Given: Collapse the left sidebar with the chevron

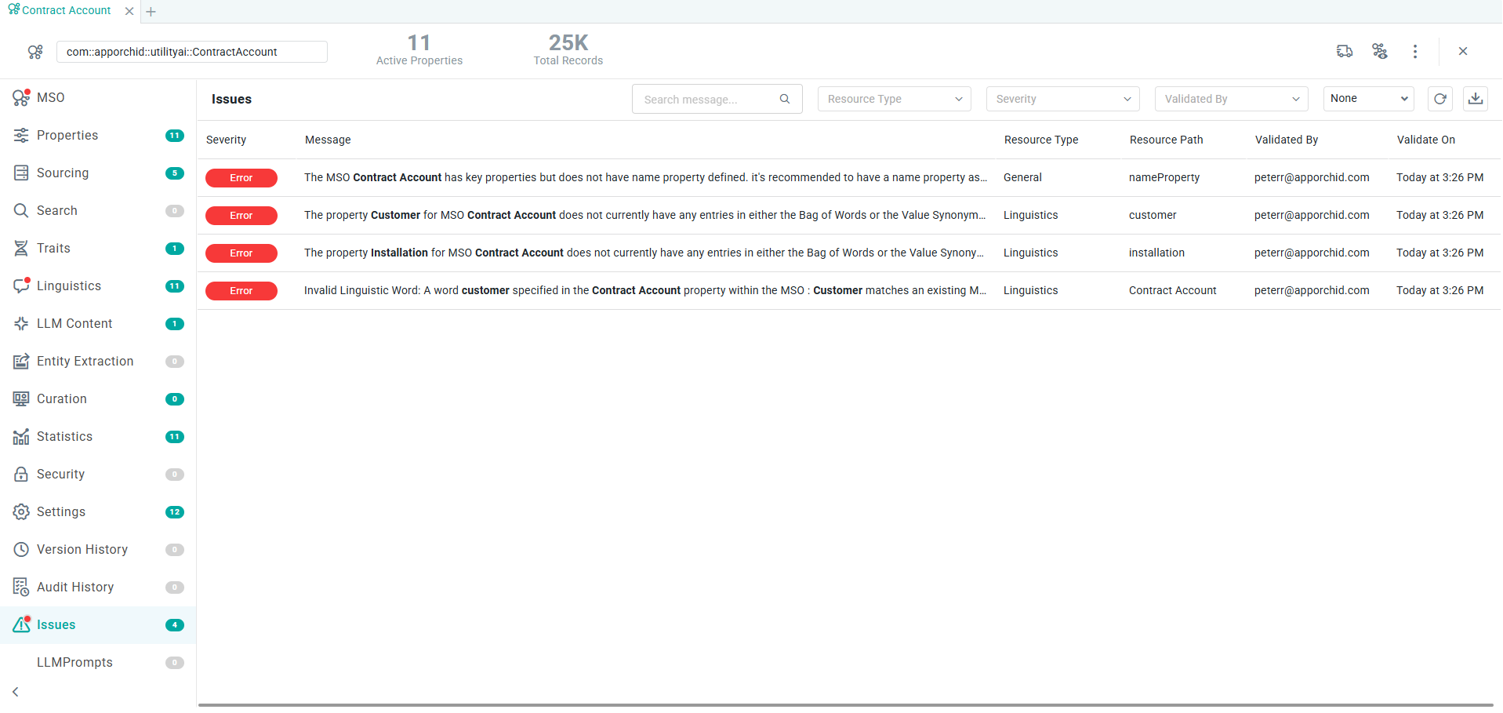Looking at the screenshot, I should (16, 692).
